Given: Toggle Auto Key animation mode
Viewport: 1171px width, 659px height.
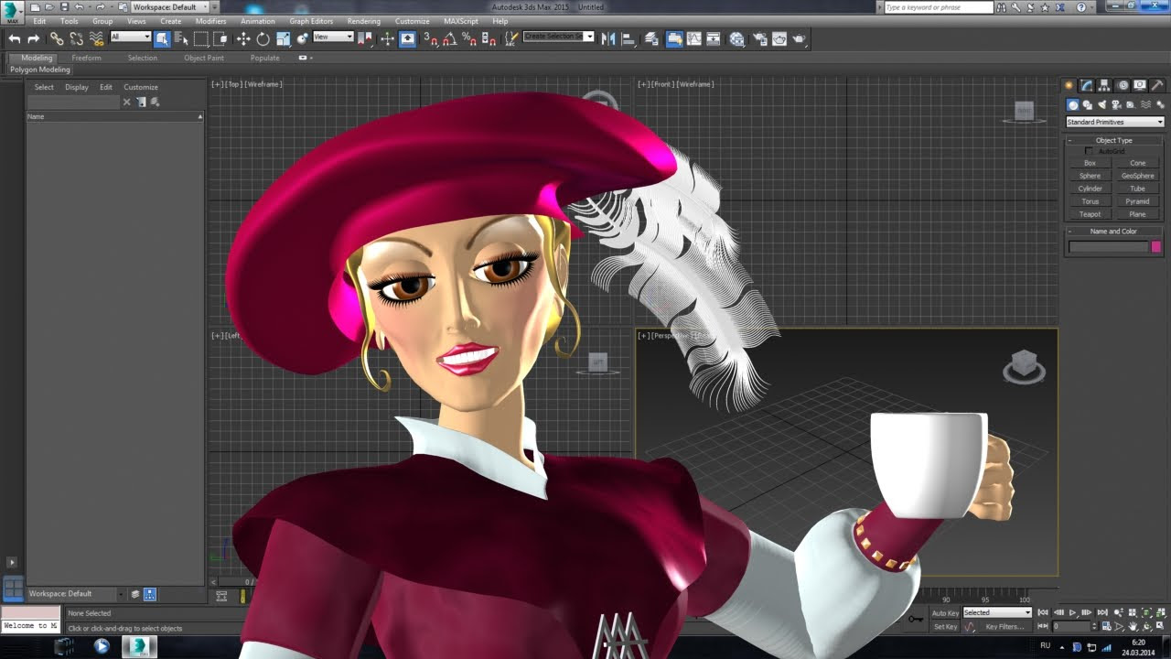Looking at the screenshot, I should coord(945,612).
